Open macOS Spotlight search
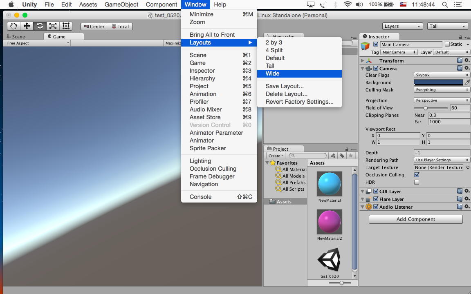471x294 pixels. tap(445, 4)
